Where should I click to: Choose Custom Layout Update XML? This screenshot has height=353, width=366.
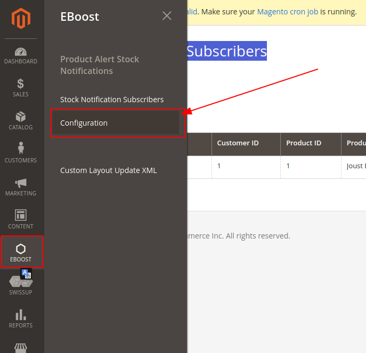coord(108,170)
